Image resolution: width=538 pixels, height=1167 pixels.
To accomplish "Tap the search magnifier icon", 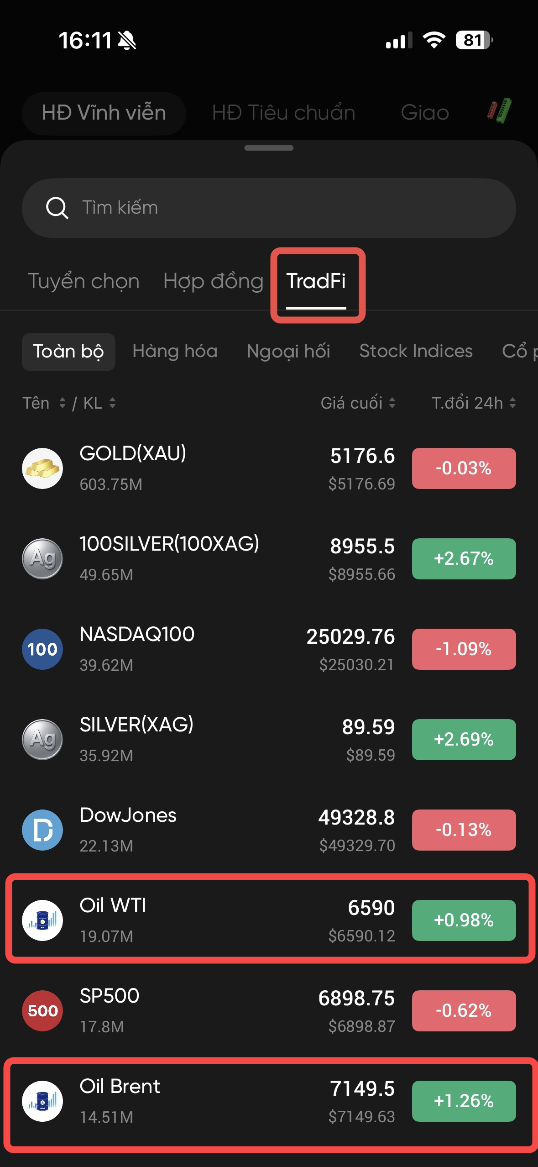I will (57, 208).
